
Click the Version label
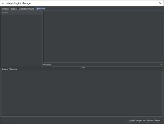coord(47,65)
